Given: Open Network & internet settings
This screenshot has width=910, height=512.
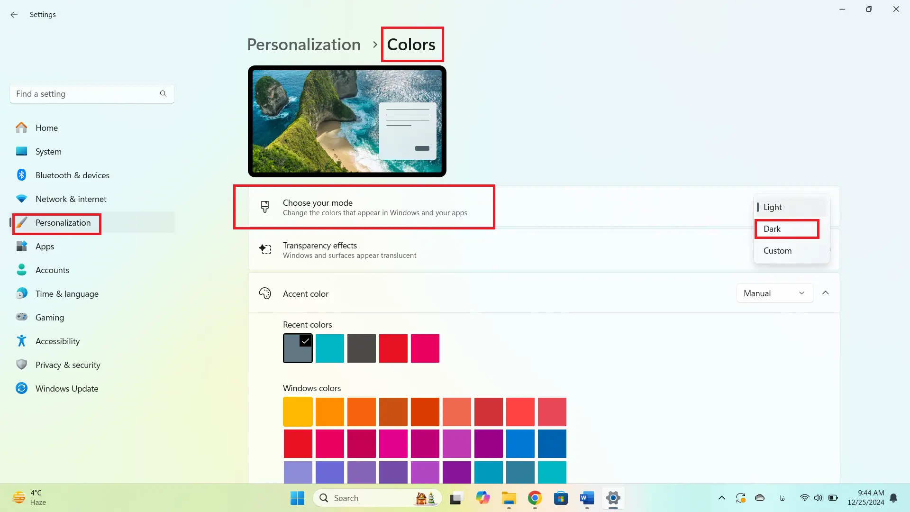Looking at the screenshot, I should point(71,199).
